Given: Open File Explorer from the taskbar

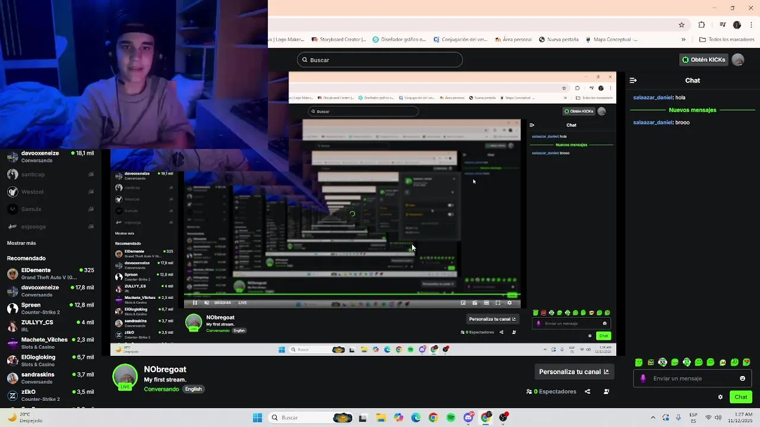Looking at the screenshot, I should pos(381,418).
